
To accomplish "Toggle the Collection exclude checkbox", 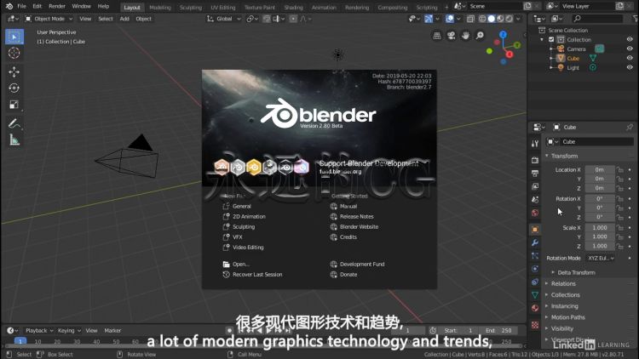I will pyautogui.click(x=551, y=39).
